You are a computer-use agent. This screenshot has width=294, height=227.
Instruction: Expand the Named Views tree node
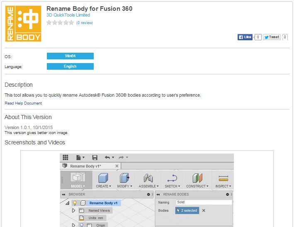(x=73, y=210)
